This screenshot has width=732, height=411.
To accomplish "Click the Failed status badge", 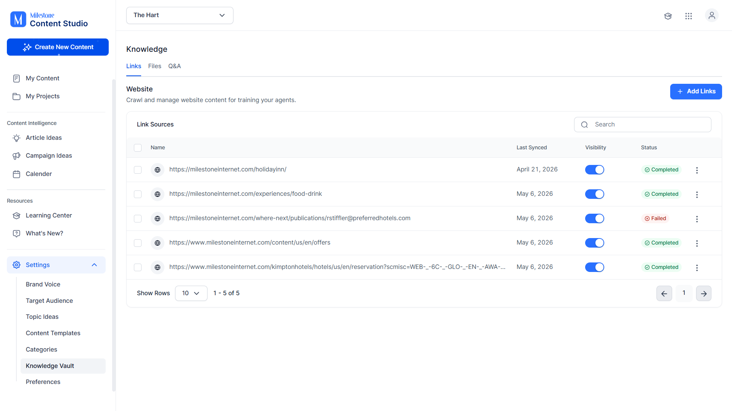I will [655, 219].
